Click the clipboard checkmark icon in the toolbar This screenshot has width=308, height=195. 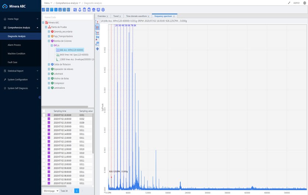click(89, 10)
